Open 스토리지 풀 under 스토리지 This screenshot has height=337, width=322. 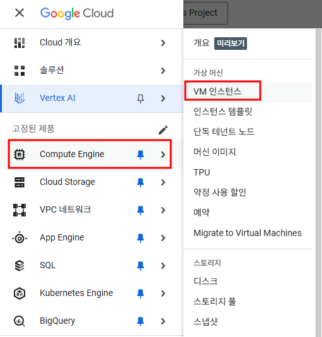coord(248,302)
